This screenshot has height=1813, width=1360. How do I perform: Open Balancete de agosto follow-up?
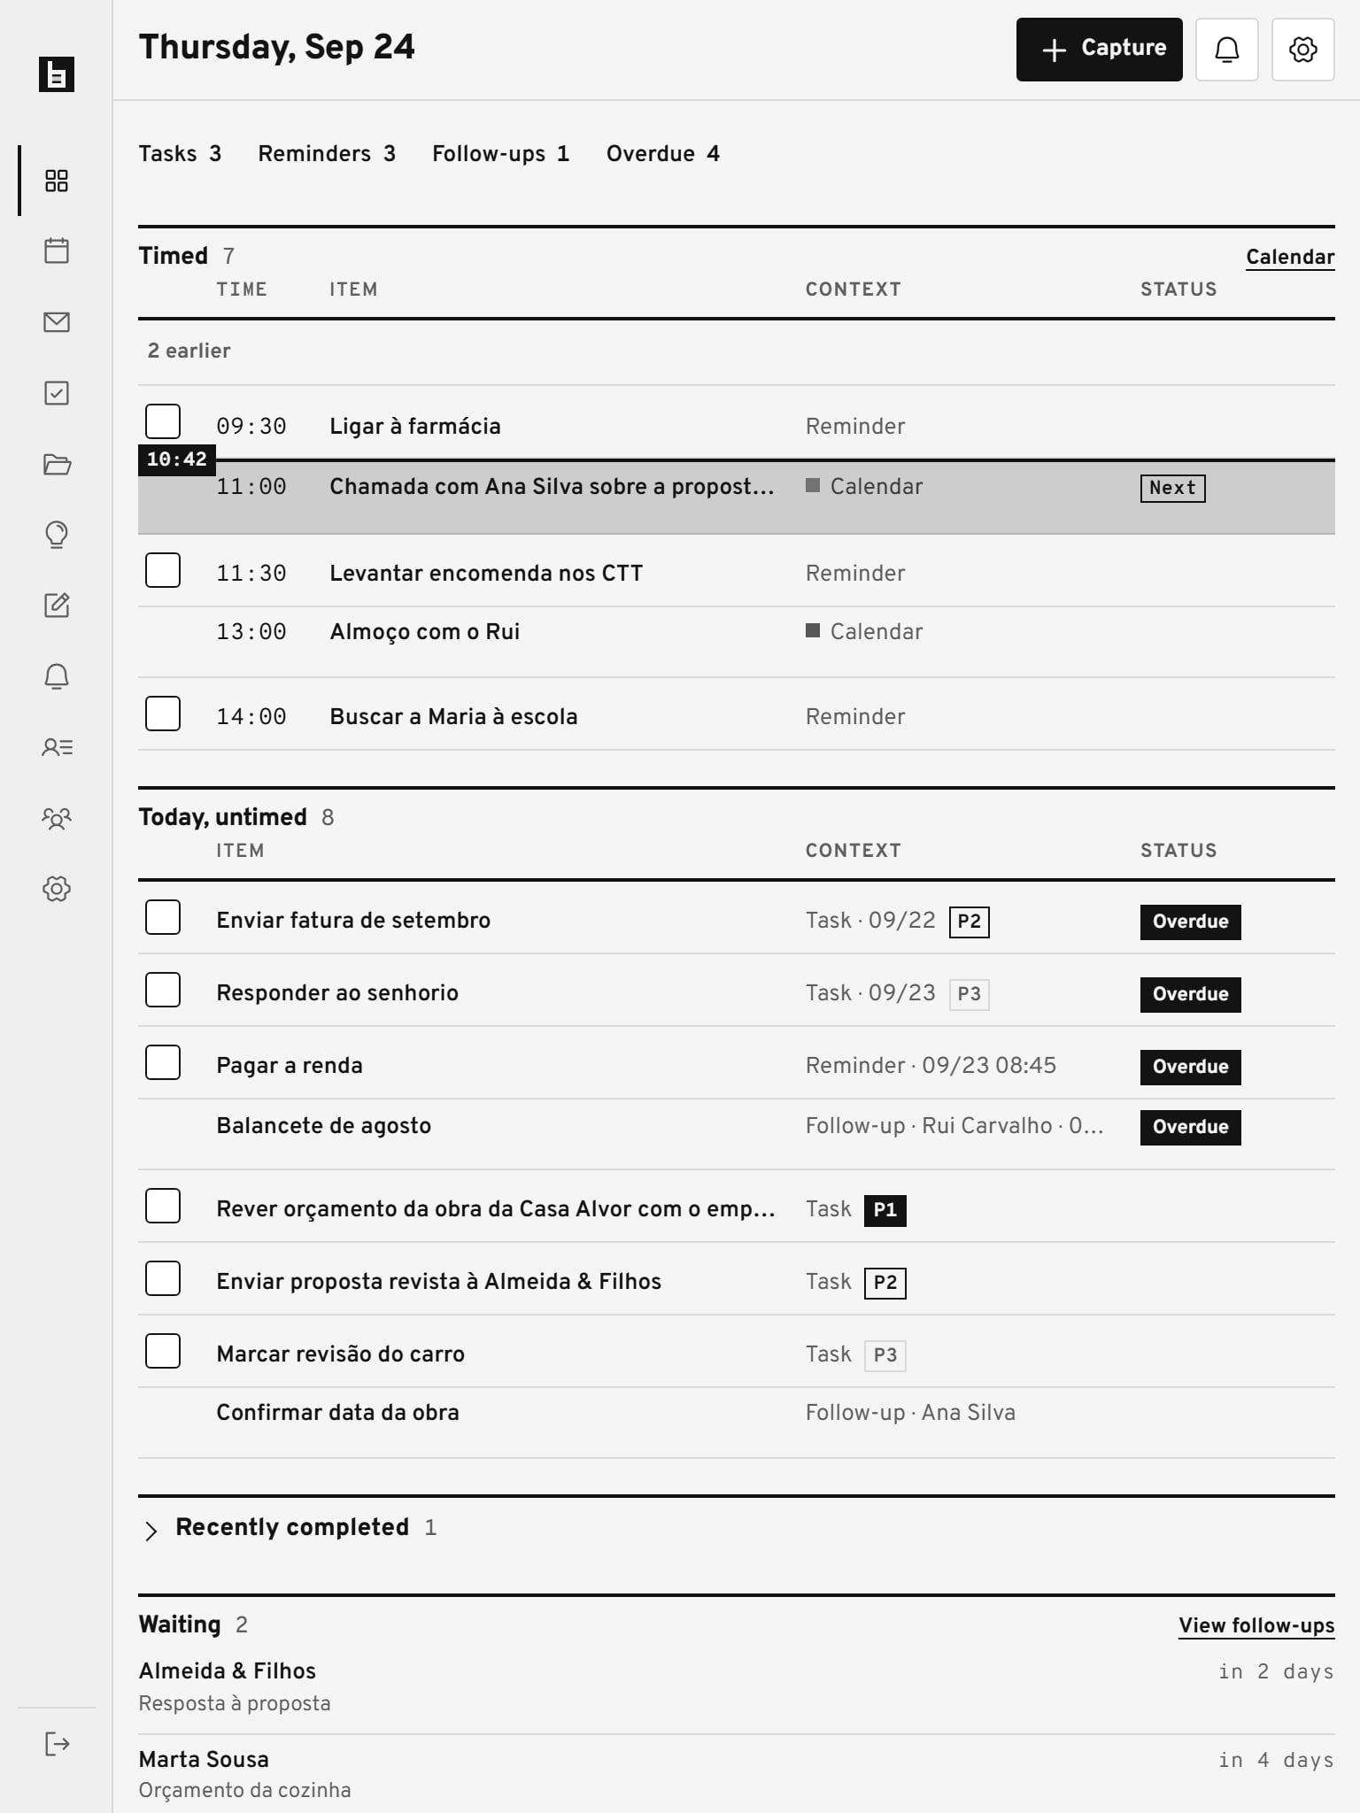pos(737,1135)
